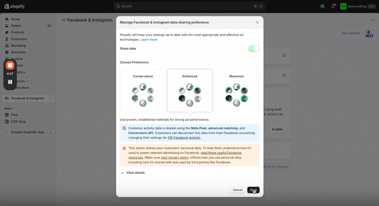Select the Enhanced preference card
The height and width of the screenshot is (206, 379).
coord(189,90)
